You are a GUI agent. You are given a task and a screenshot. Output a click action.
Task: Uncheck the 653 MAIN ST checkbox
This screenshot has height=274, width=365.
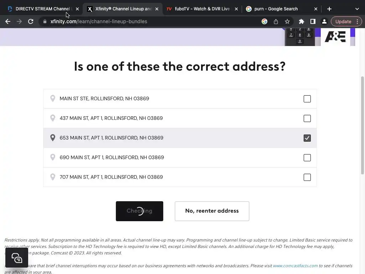(x=307, y=138)
